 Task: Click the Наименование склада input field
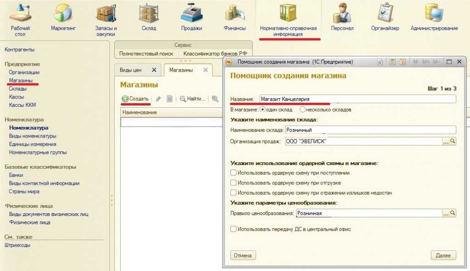(x=370, y=130)
